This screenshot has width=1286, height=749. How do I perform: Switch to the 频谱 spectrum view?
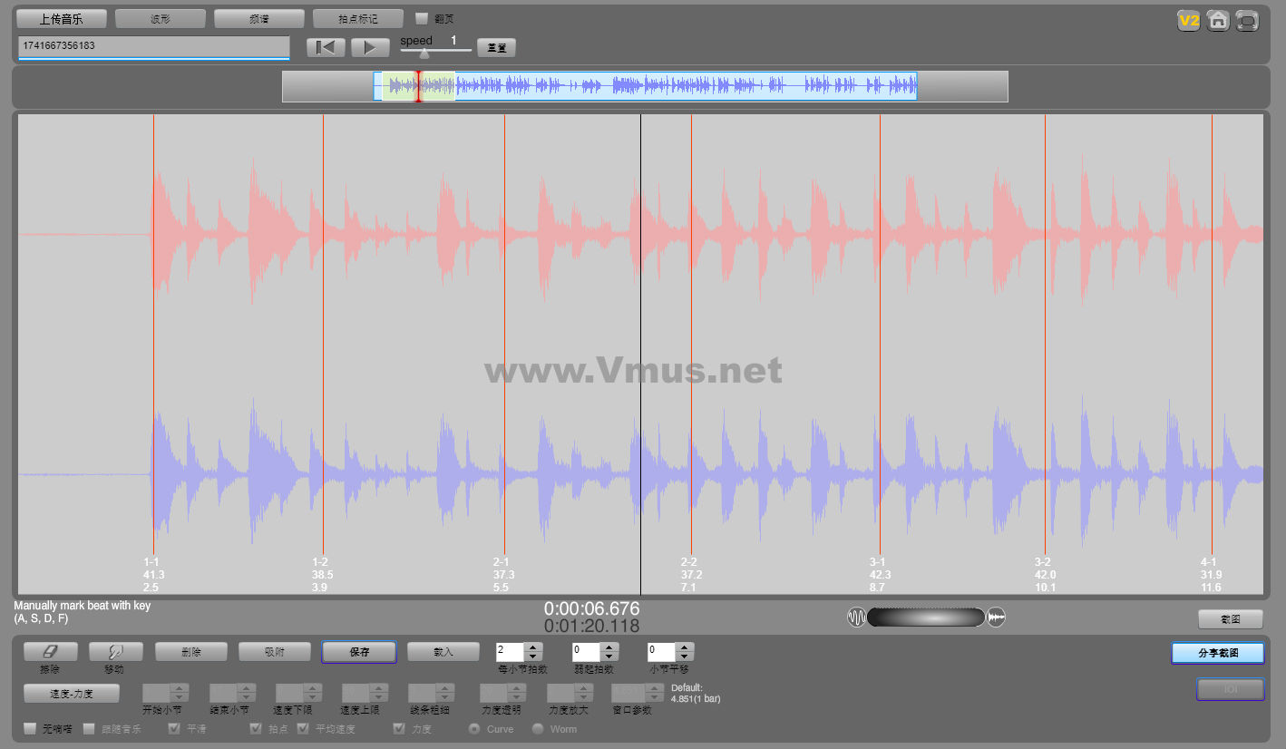coord(258,18)
